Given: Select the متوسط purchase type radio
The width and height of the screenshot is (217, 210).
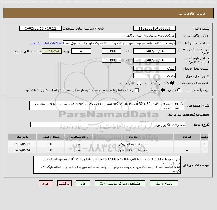Looking at the screenshot, I should [x=163, y=90].
